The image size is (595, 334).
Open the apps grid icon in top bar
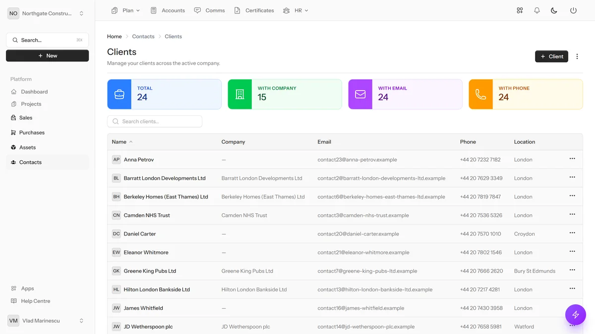[520, 10]
